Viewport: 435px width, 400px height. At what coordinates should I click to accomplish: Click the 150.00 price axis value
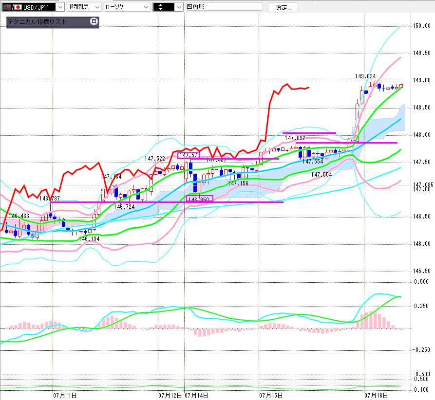[422, 26]
